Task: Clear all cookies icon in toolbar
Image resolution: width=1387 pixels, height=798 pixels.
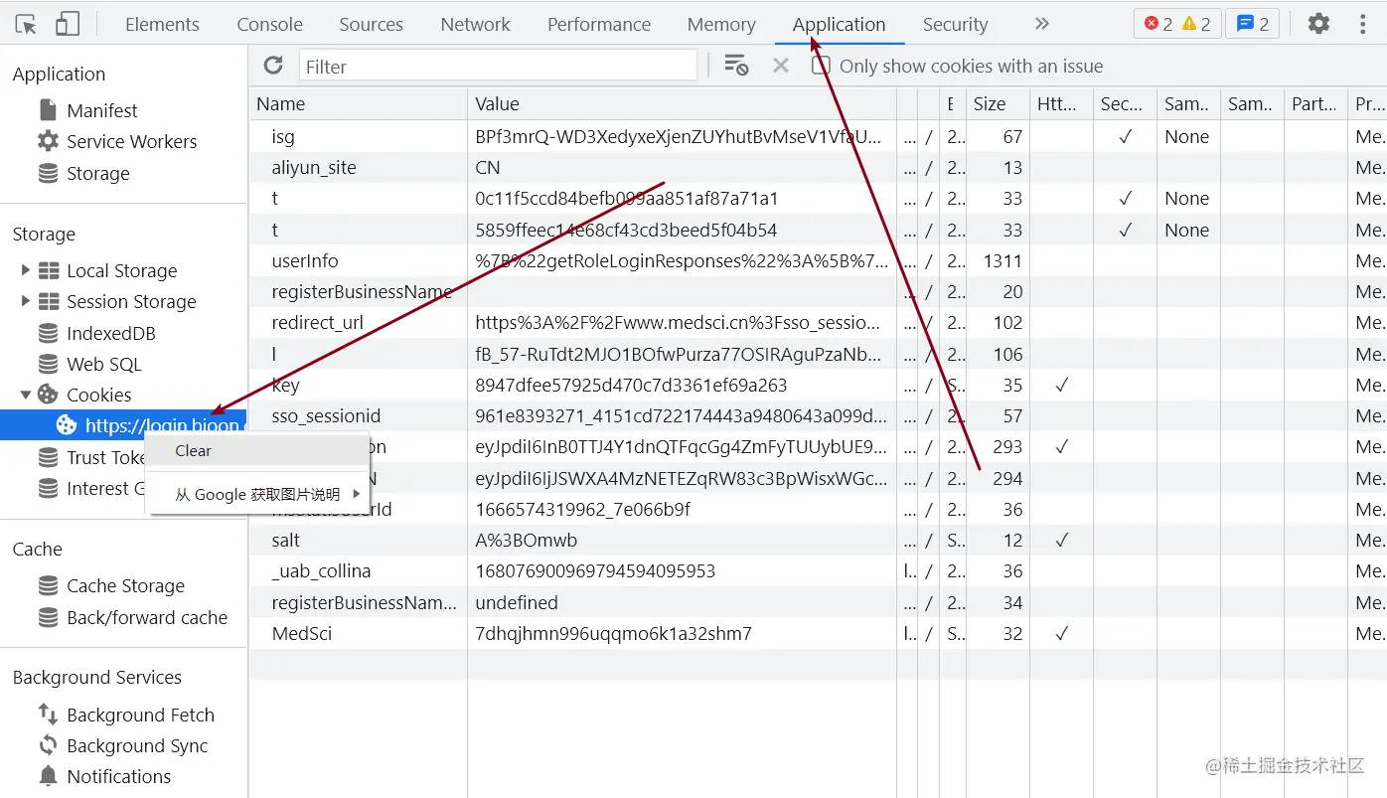Action: (736, 66)
